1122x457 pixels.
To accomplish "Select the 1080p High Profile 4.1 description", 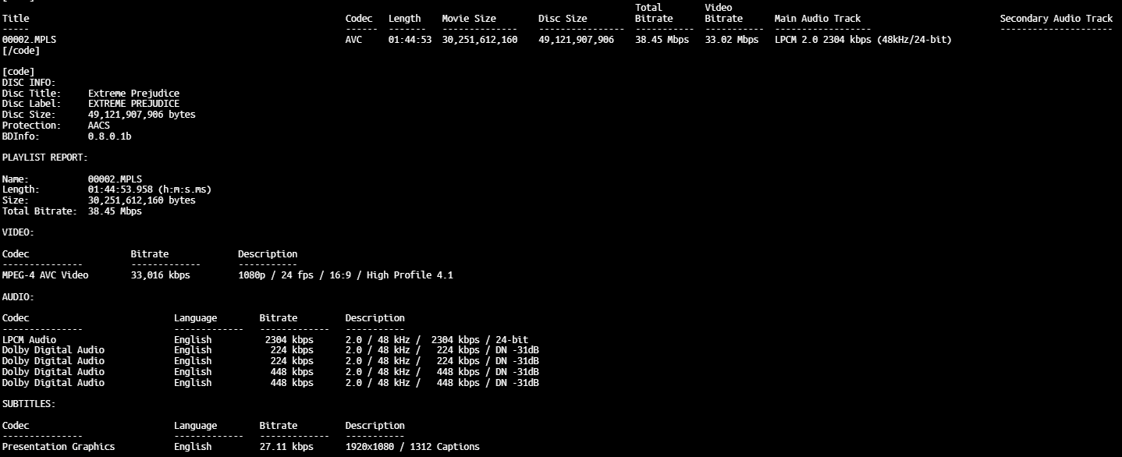I will [x=345, y=275].
